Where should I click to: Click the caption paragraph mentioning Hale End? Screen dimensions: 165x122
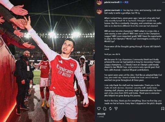click(x=133, y=78)
